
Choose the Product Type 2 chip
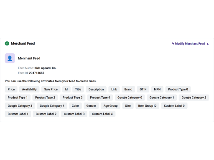[45, 97]
